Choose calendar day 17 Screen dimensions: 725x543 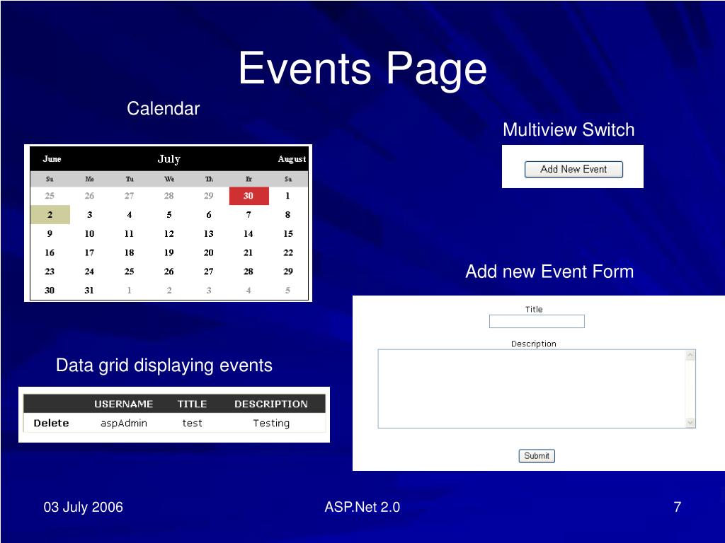click(89, 252)
